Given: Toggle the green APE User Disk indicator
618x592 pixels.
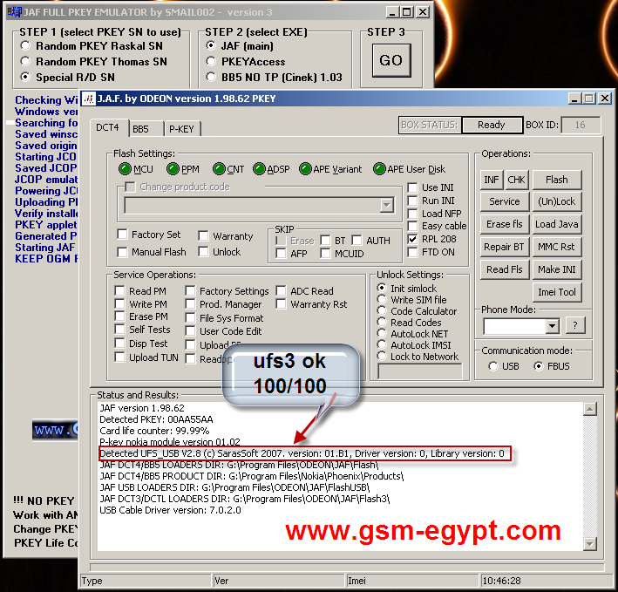Looking at the screenshot, I should 379,169.
